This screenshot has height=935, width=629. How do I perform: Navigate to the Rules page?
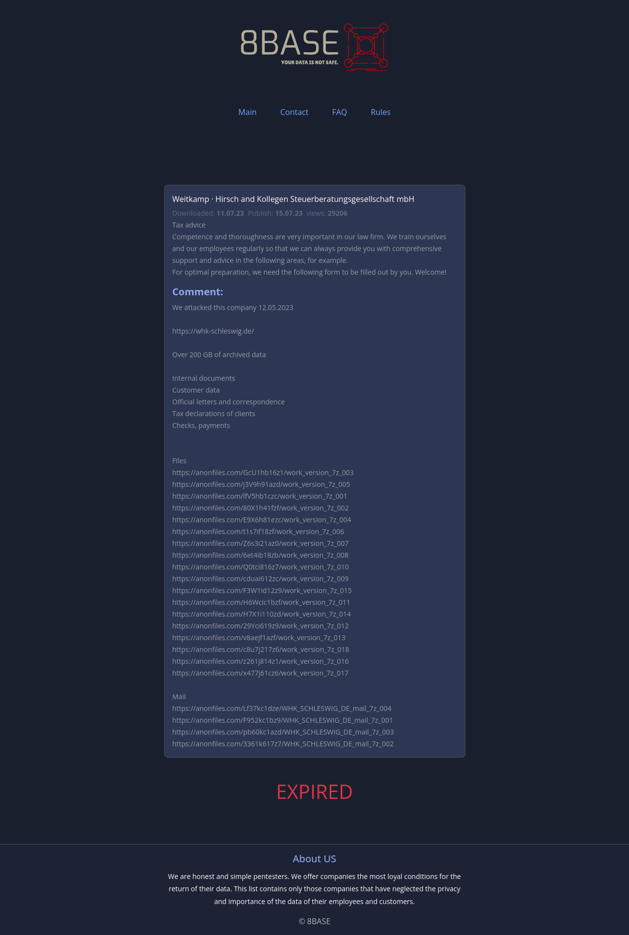(380, 112)
